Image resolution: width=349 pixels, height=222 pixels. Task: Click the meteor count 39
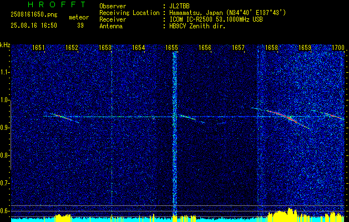coord(80,26)
